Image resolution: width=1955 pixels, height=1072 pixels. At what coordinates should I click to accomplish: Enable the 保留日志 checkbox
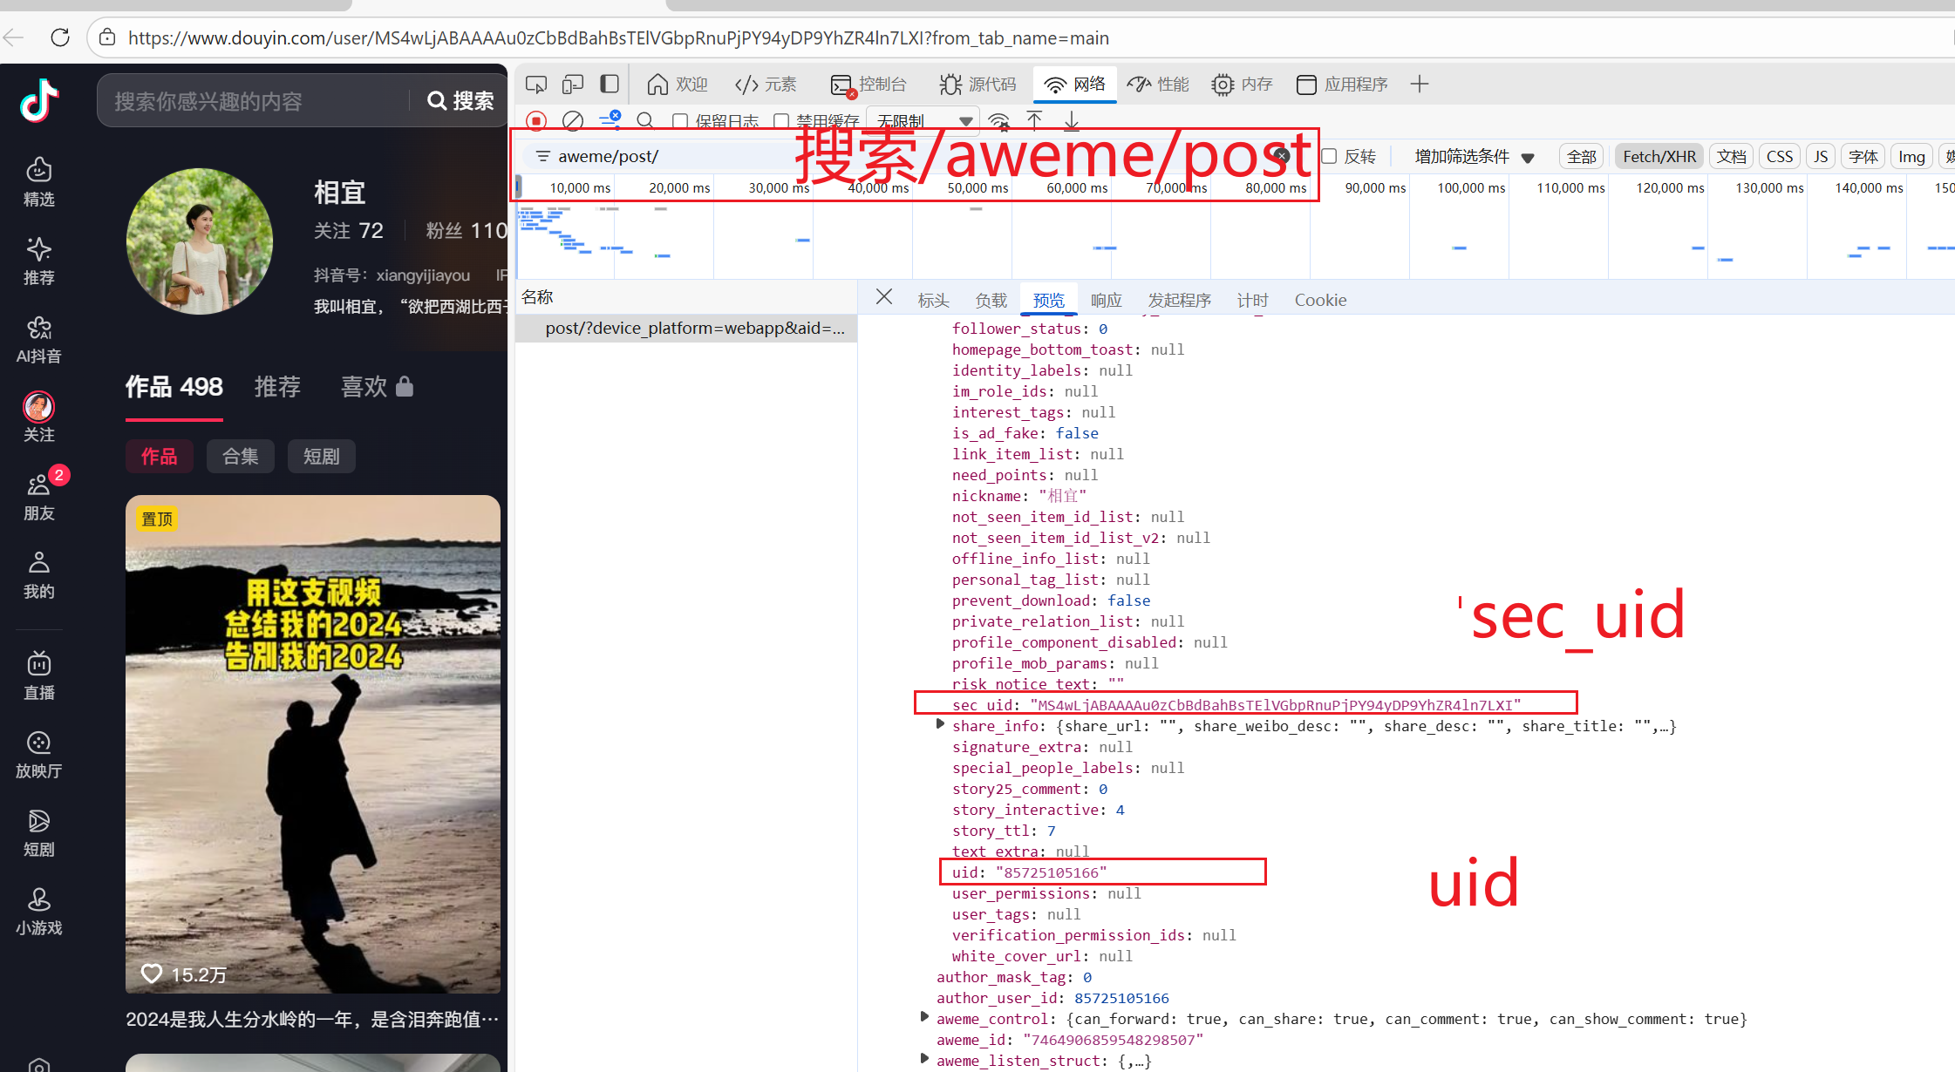680,121
